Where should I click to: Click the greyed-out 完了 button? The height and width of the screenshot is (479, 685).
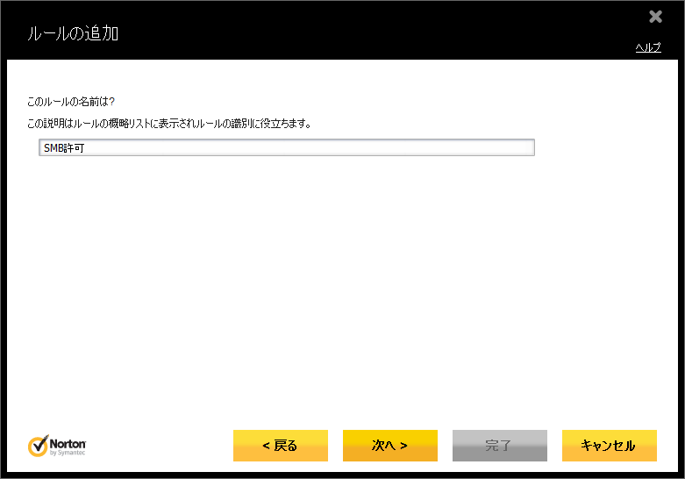499,446
